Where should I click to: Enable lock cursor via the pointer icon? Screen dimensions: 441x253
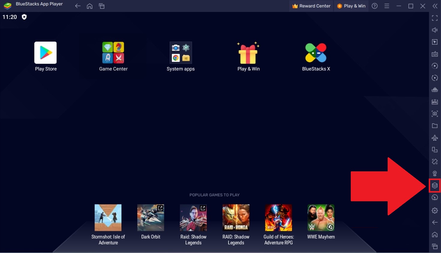(435, 42)
